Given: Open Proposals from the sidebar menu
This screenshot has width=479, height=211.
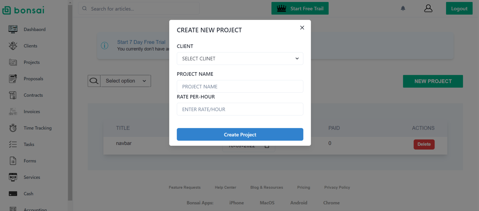Looking at the screenshot, I should point(33,79).
